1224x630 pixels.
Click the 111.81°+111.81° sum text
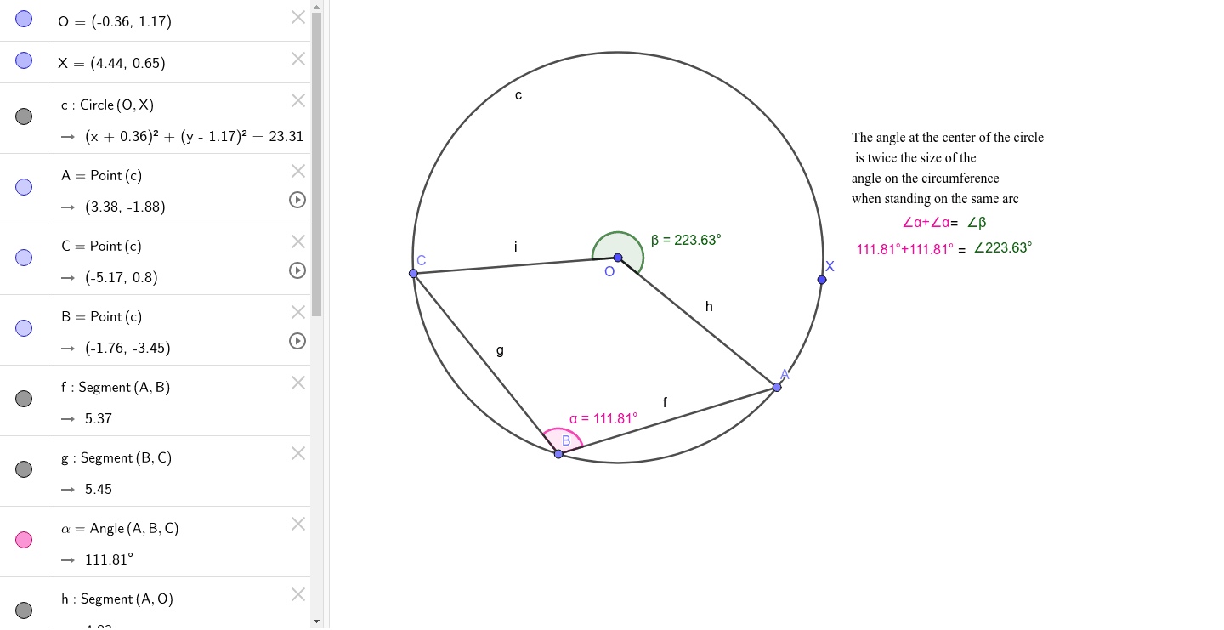905,250
